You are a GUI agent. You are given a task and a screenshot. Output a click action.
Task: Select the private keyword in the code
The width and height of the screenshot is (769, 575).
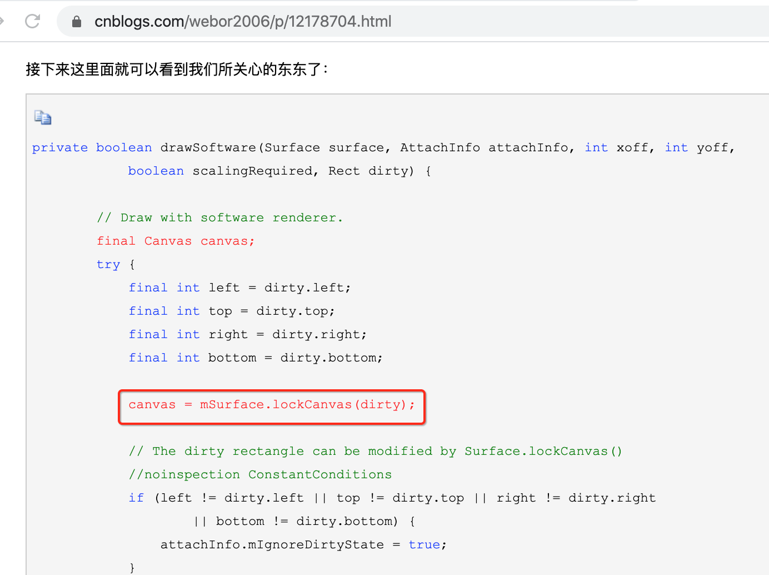59,147
